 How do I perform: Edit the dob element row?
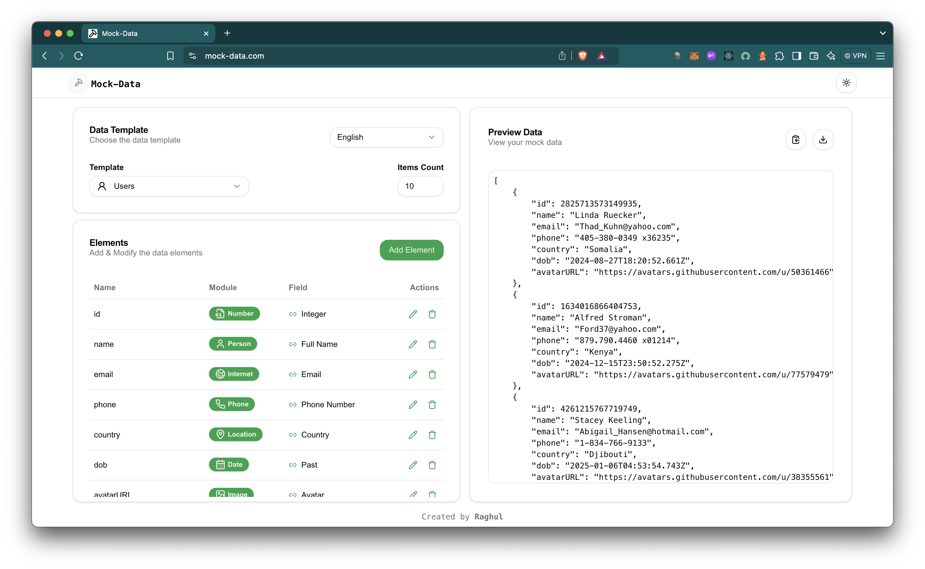[x=413, y=465]
